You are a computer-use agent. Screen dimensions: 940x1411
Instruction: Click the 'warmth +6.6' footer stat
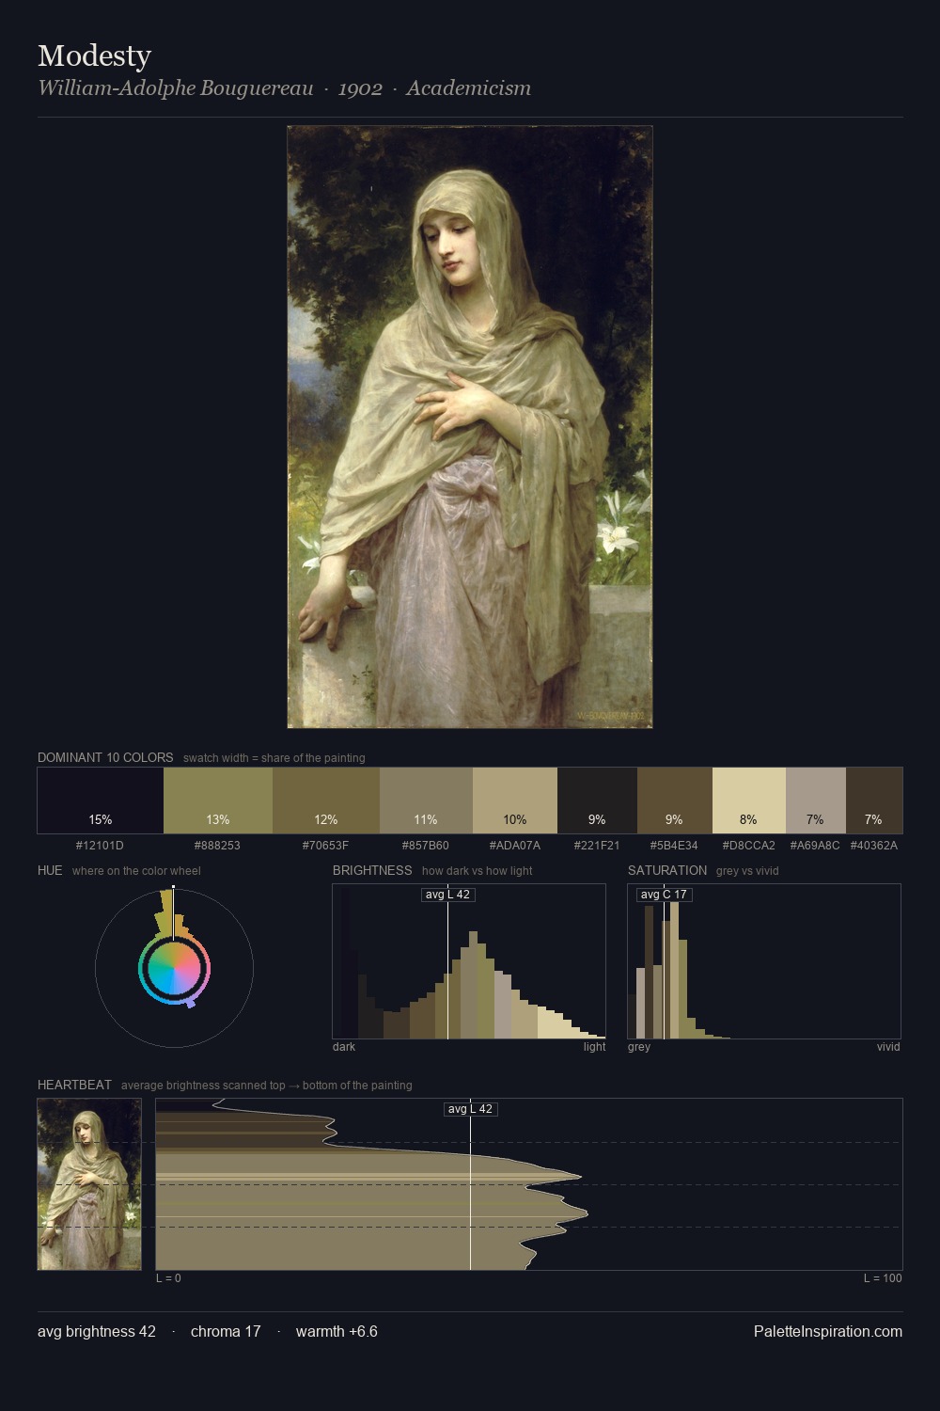(x=337, y=1332)
